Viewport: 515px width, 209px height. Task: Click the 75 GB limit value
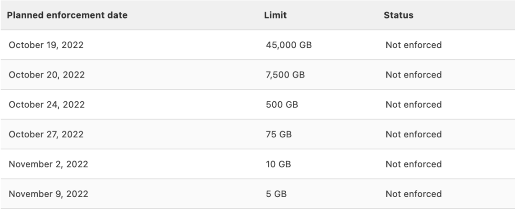click(278, 134)
